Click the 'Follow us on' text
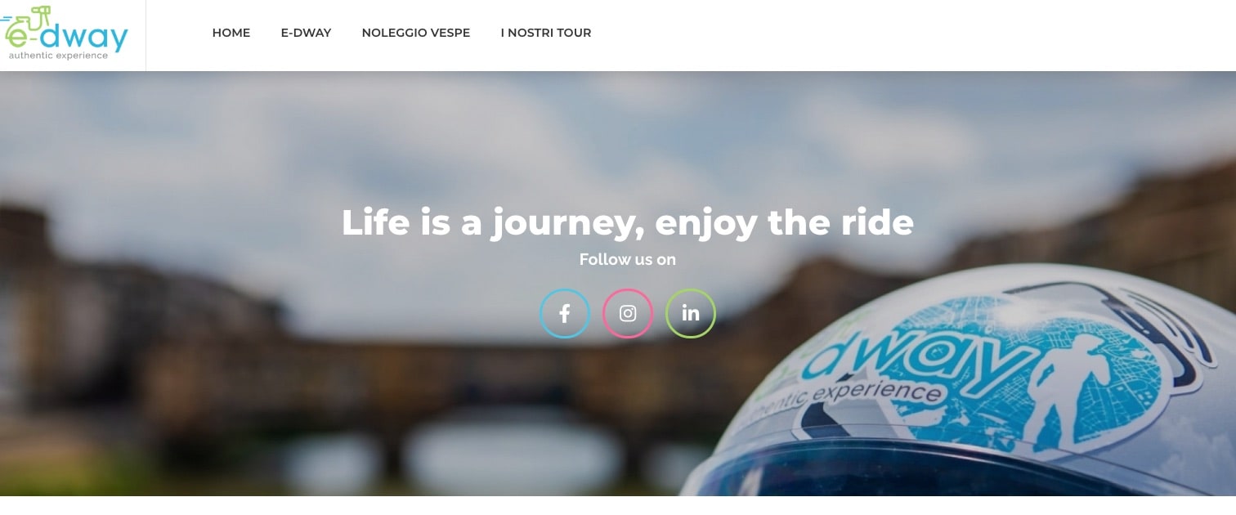The image size is (1236, 515). point(628,259)
